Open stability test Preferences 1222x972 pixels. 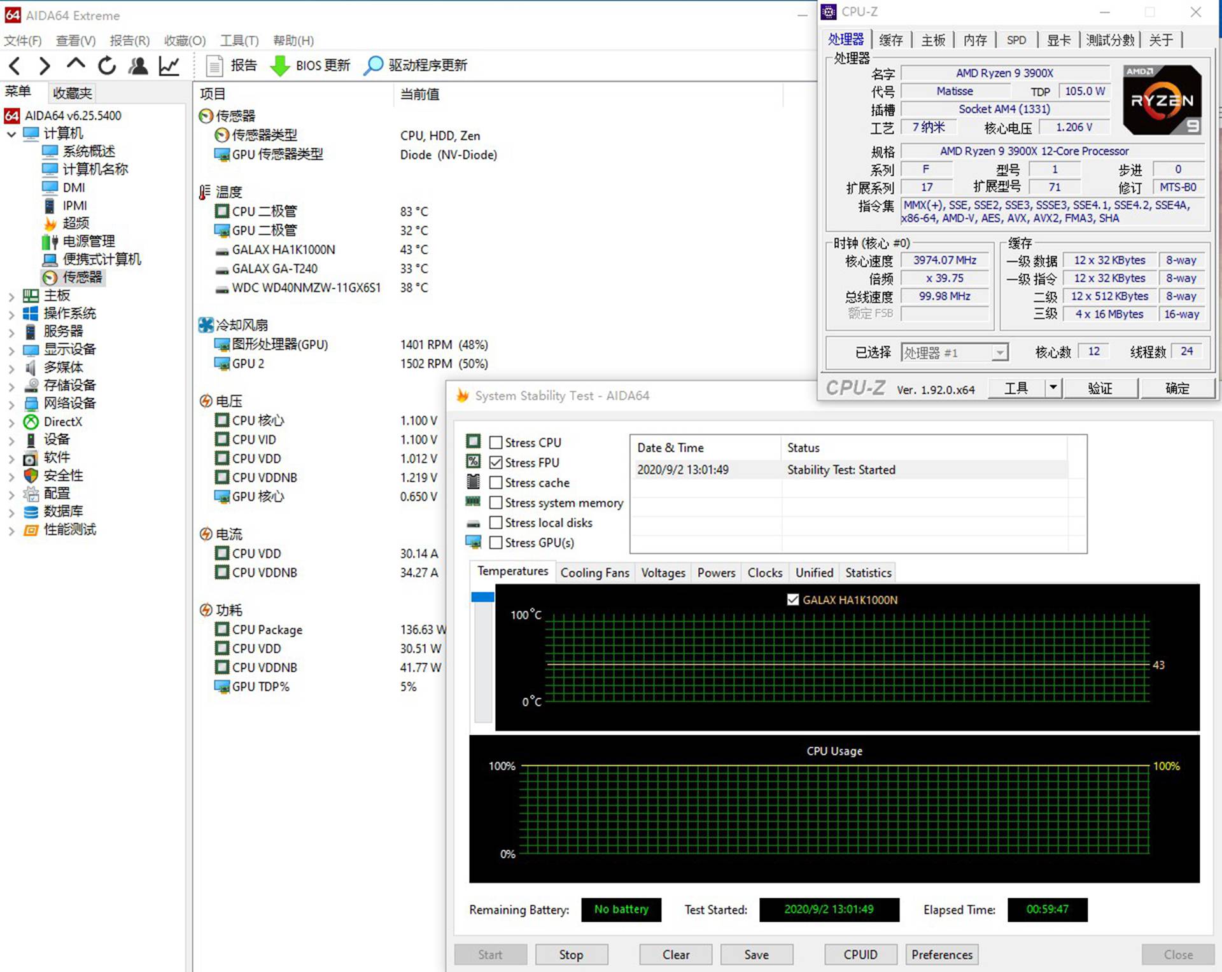point(942,954)
